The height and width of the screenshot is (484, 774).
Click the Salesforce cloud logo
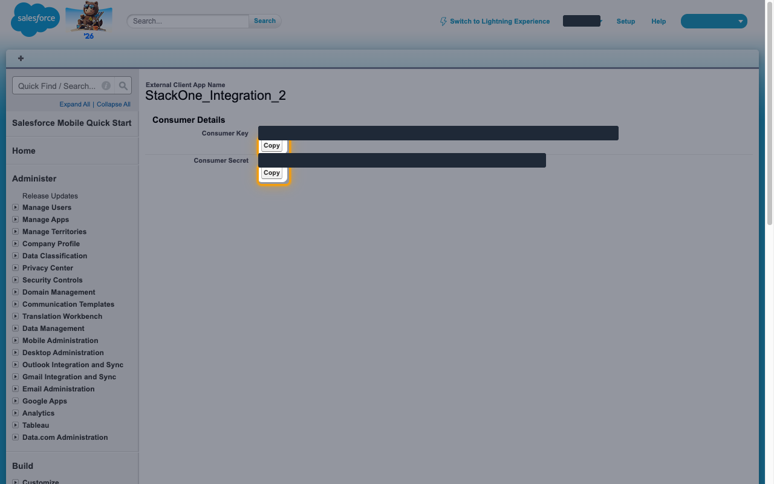tap(36, 19)
